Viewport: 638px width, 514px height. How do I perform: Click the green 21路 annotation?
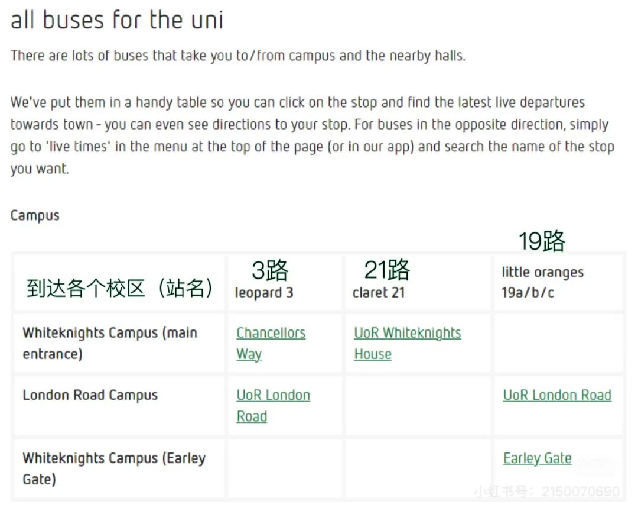coord(387,270)
